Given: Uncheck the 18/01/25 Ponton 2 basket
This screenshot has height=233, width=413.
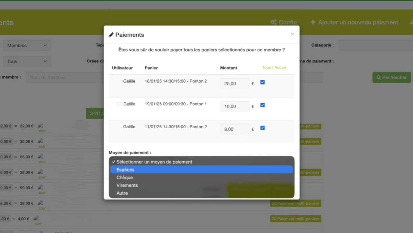Looking at the screenshot, I should coord(262,82).
